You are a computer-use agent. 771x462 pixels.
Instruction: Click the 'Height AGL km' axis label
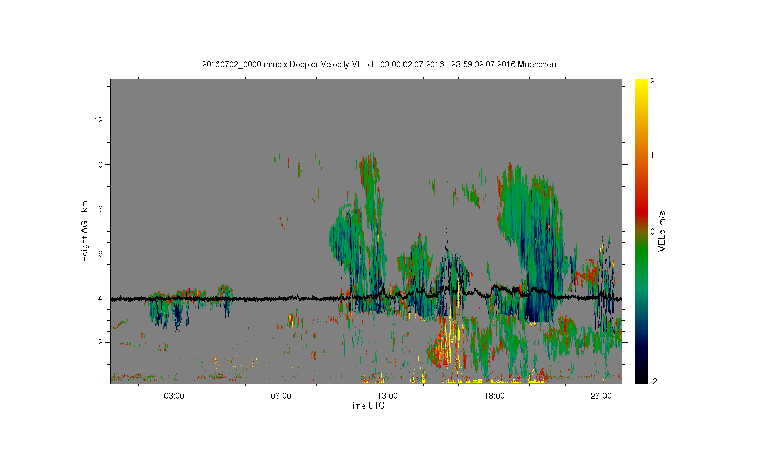85,231
